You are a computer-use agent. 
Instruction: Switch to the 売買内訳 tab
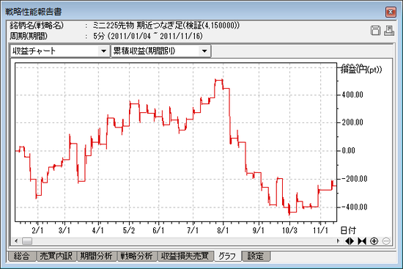pos(56,256)
